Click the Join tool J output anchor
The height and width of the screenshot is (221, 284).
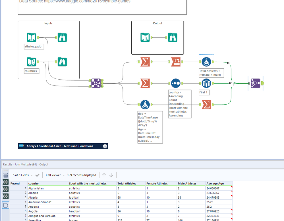pyautogui.click(x=102, y=83)
